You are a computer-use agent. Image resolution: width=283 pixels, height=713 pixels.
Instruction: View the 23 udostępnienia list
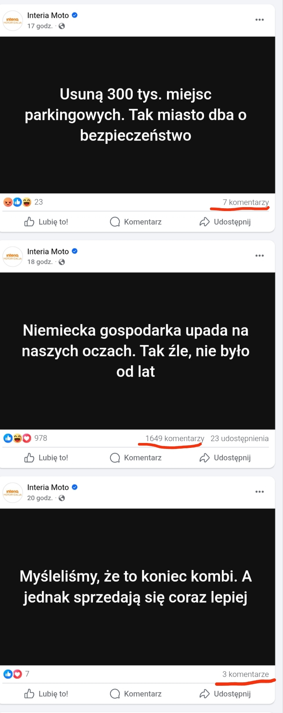click(x=239, y=438)
